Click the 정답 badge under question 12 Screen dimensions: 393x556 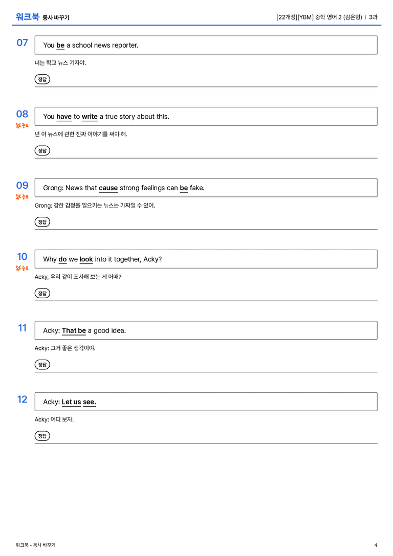42,436
